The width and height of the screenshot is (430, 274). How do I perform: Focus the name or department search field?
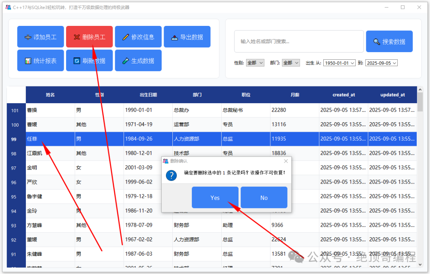pos(299,41)
